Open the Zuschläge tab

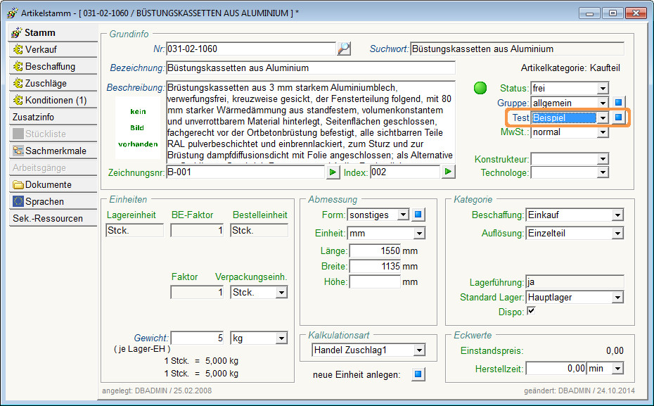coord(53,83)
